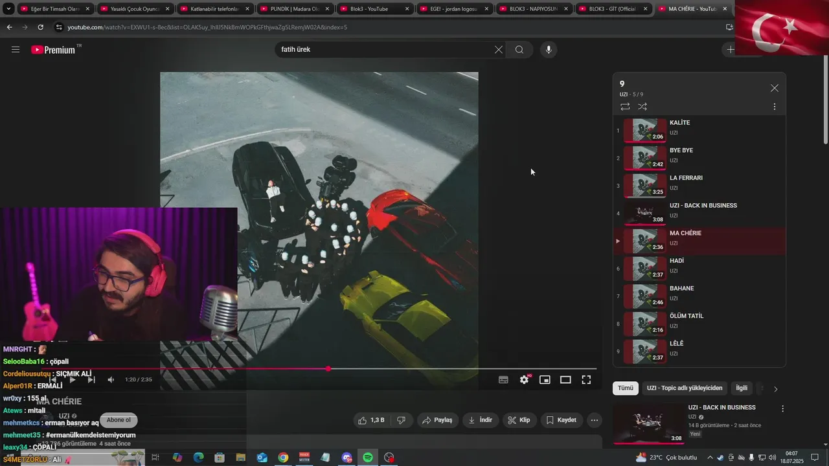Open Google Chrome from the taskbar
Image resolution: width=829 pixels, height=466 pixels.
(283, 458)
